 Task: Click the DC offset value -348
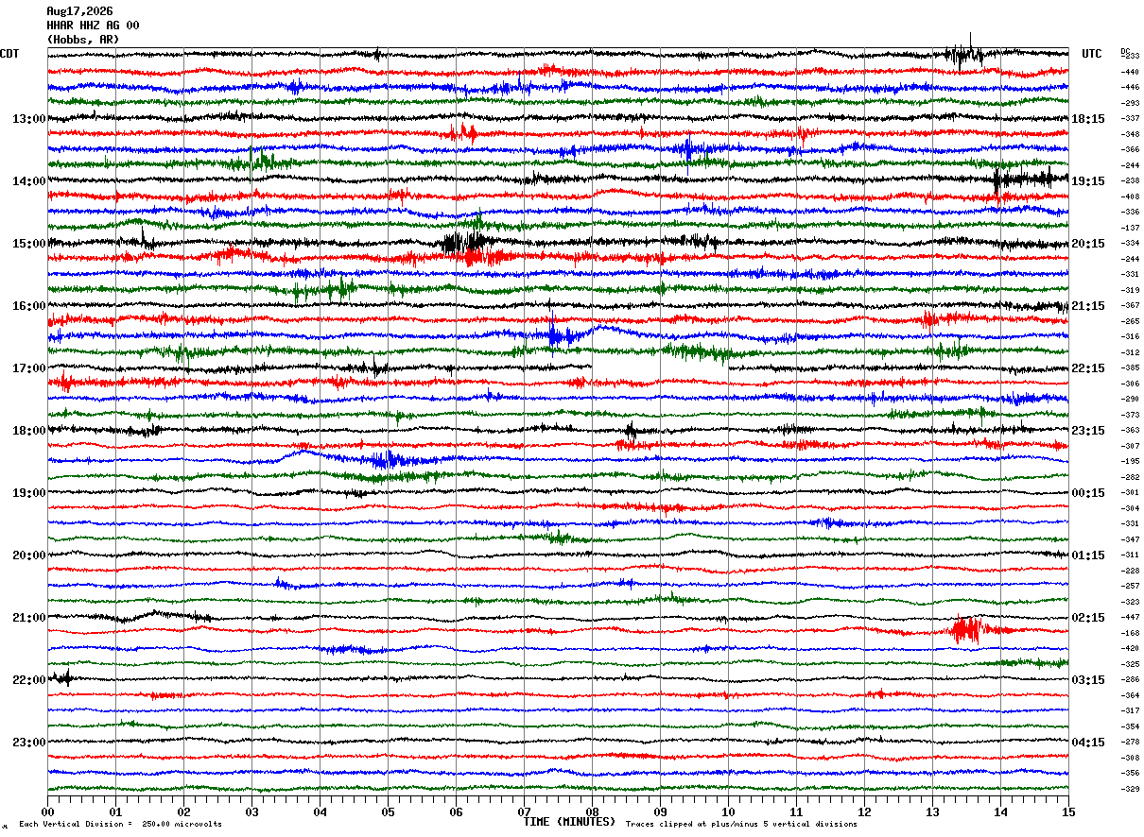click(x=1130, y=134)
